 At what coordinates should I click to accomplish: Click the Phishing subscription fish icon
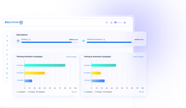pyautogui.click(x=18, y=41)
